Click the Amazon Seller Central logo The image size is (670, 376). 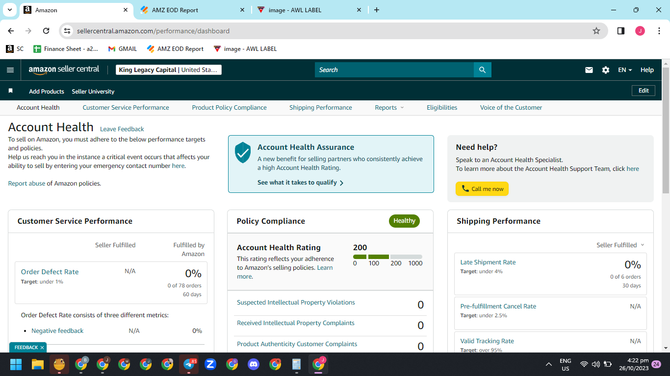click(x=64, y=70)
